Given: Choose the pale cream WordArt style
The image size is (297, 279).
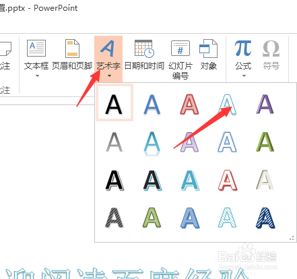Looking at the screenshot, I should point(265,180).
